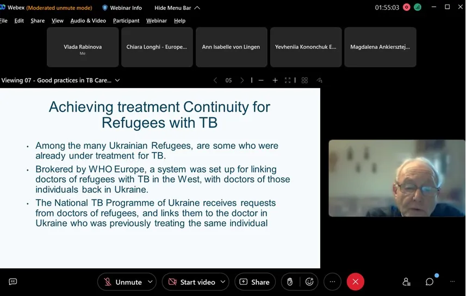Open the Edit menu
This screenshot has width=466, height=296.
(x=19, y=21)
